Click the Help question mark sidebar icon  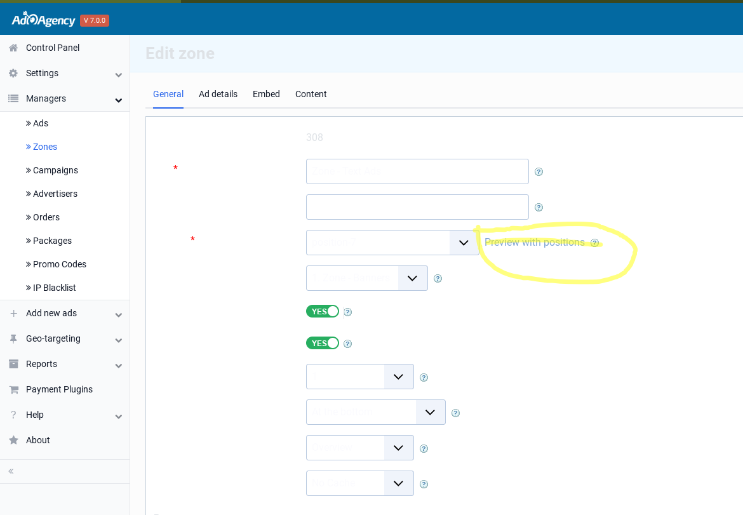pyautogui.click(x=13, y=415)
